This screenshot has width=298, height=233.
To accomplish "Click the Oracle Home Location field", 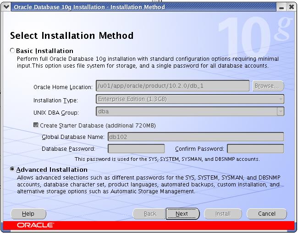I will click(x=172, y=86).
